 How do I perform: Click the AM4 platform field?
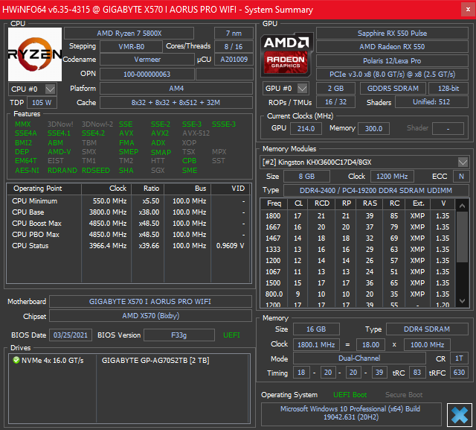coord(176,89)
